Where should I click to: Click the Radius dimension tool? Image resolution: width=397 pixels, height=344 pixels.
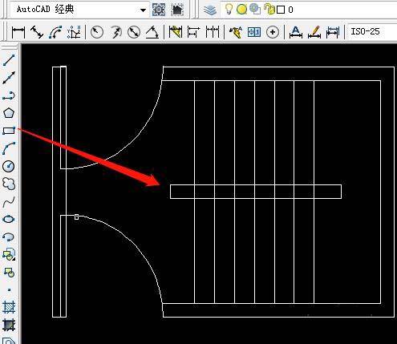pyautogui.click(x=97, y=32)
